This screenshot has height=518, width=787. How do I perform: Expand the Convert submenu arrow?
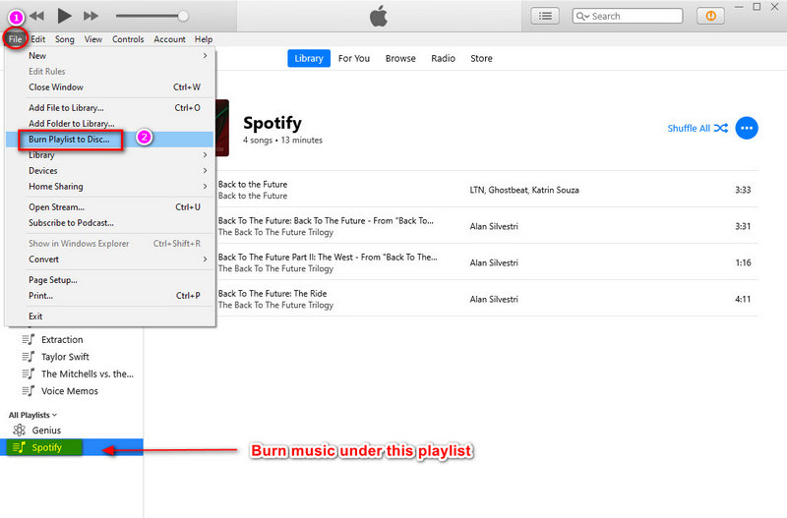click(205, 259)
